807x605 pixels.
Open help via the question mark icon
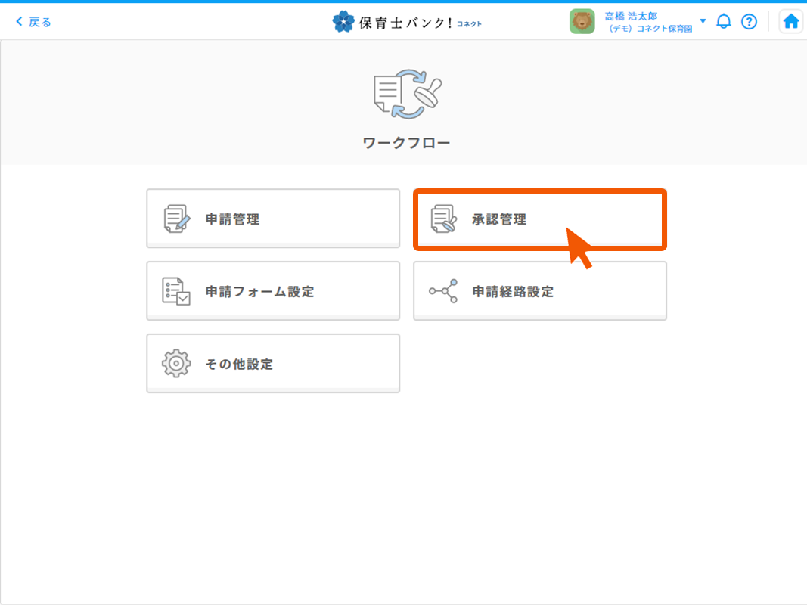tap(749, 22)
